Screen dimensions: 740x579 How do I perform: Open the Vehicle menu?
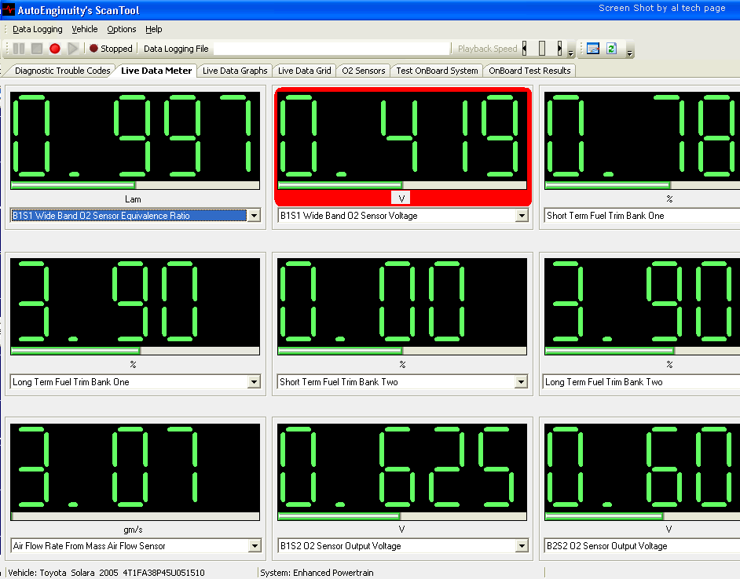(x=85, y=29)
